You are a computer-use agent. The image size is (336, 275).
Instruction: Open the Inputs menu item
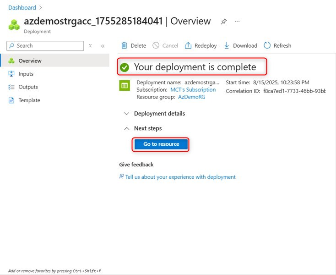55,74
